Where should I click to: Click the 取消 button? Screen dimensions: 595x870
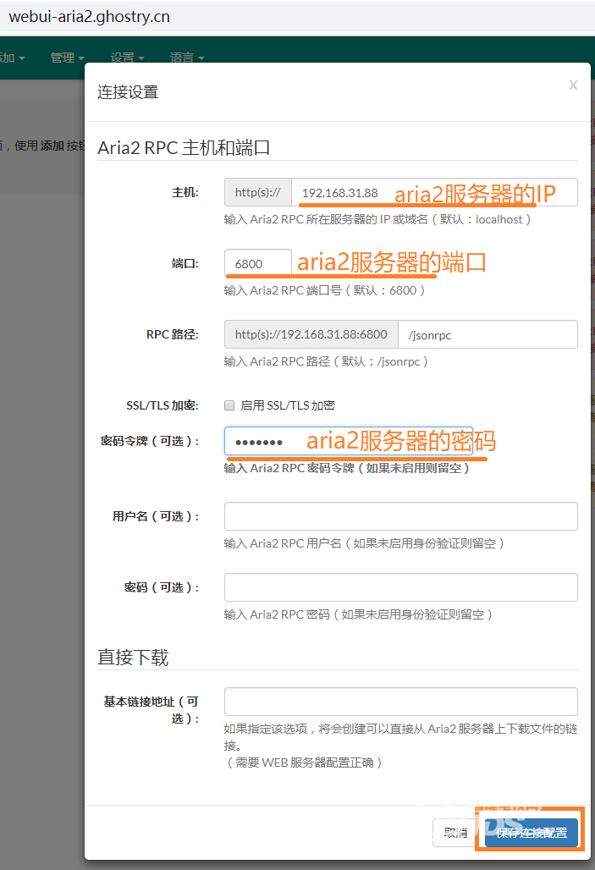point(455,833)
